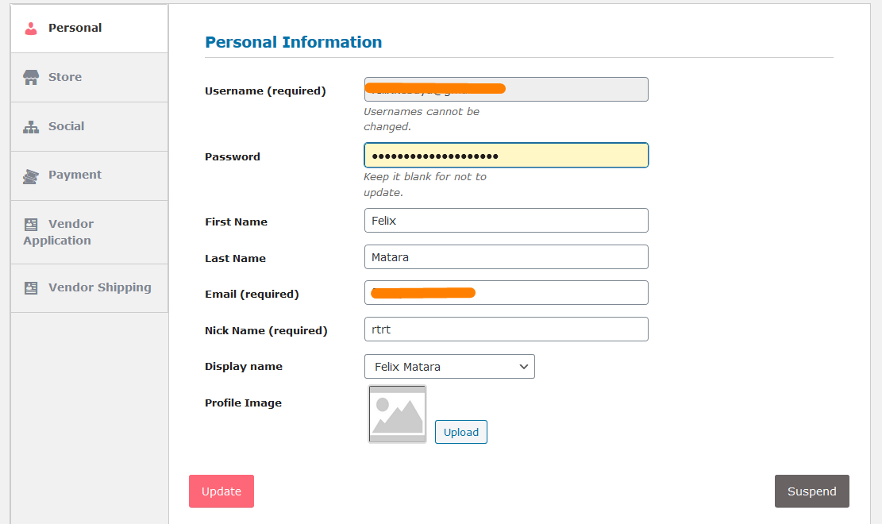Click the profile image placeholder
Screen dimensions: 882x524
click(397, 414)
